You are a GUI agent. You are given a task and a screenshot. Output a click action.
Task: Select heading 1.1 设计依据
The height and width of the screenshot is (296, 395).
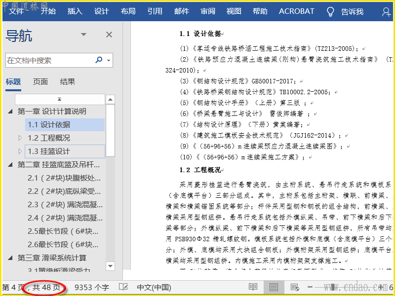pos(65,125)
